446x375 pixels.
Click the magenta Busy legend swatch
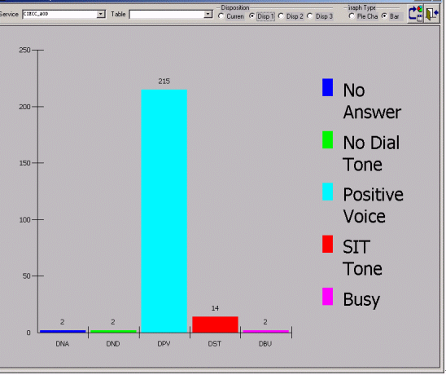pyautogui.click(x=328, y=297)
